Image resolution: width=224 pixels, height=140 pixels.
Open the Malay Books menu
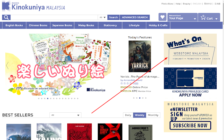pos(86,25)
